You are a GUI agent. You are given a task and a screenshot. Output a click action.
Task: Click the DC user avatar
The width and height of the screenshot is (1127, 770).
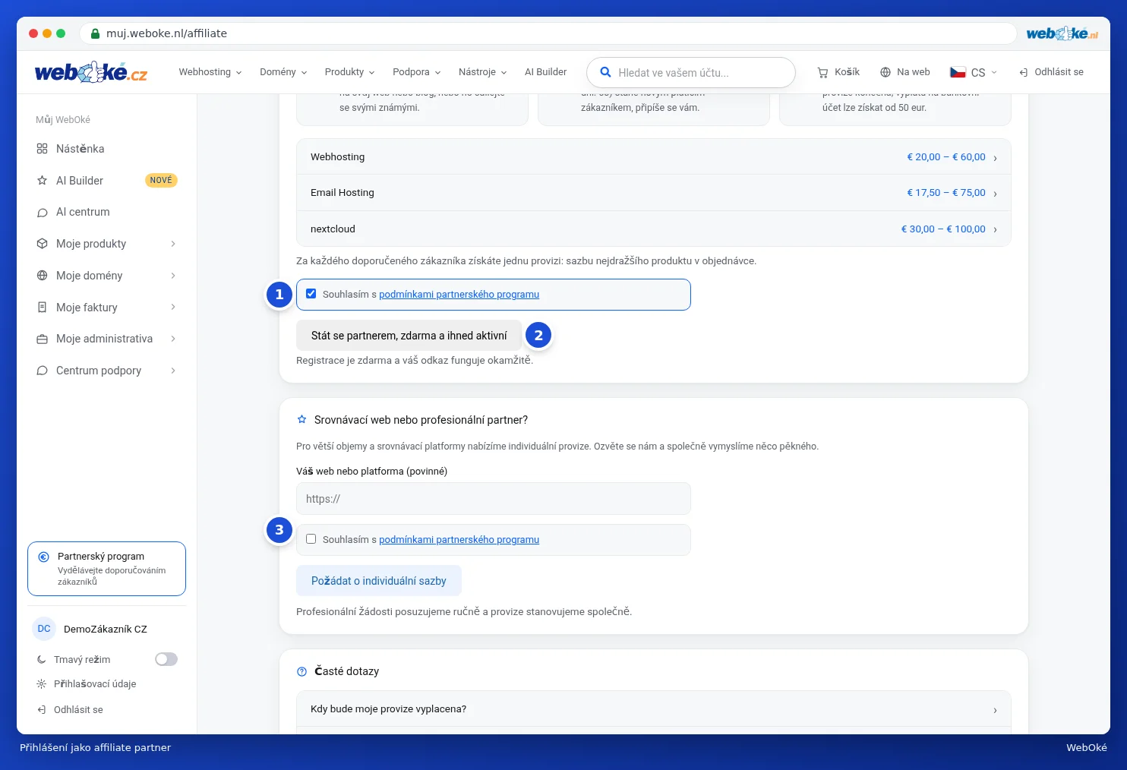(x=44, y=629)
